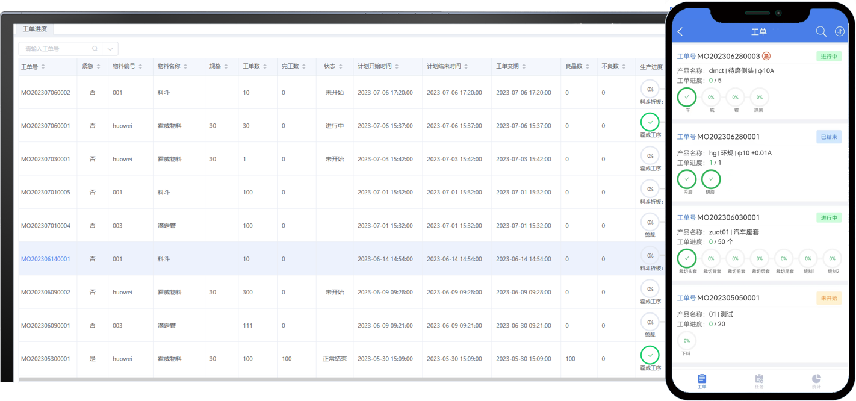Image resolution: width=856 pixels, height=401 pixels.
Task: Select row MO202307010005 in the table
Action: click(342, 192)
